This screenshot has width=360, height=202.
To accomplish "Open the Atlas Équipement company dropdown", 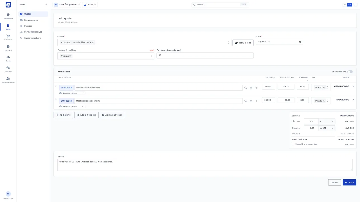I will [67, 5].
